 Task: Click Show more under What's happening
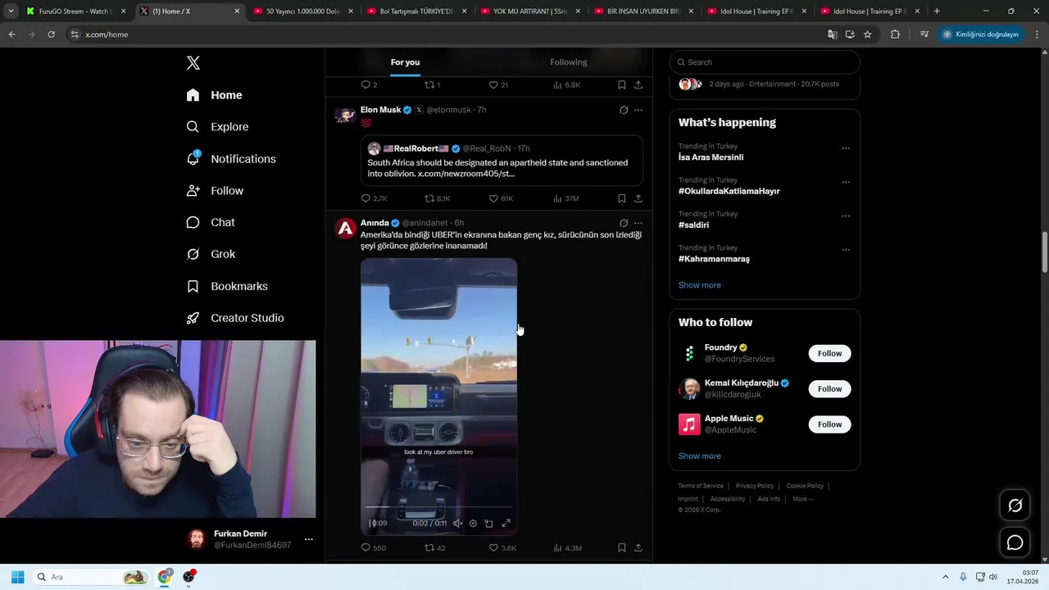tap(699, 285)
